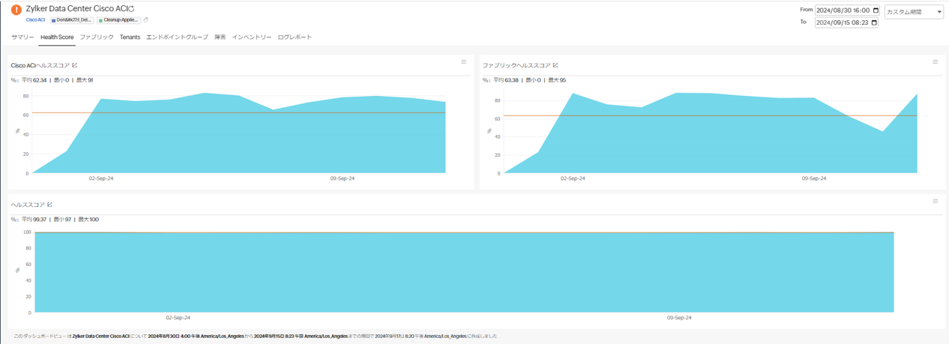Viewport: 949px width, 344px height.
Task: Click edit icon next to ヘルススコア title
Action: tap(50, 204)
